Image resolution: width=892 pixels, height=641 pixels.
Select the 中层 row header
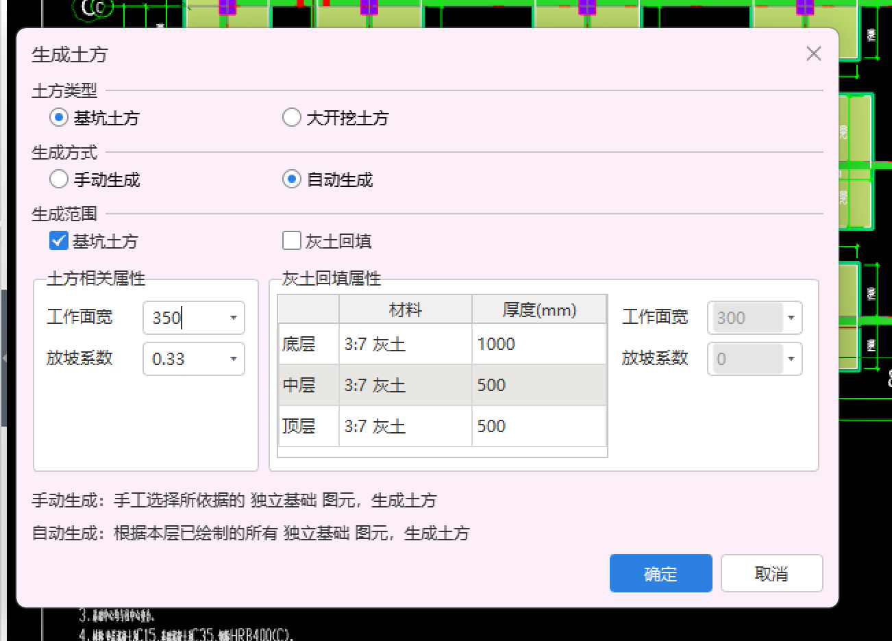pos(308,385)
